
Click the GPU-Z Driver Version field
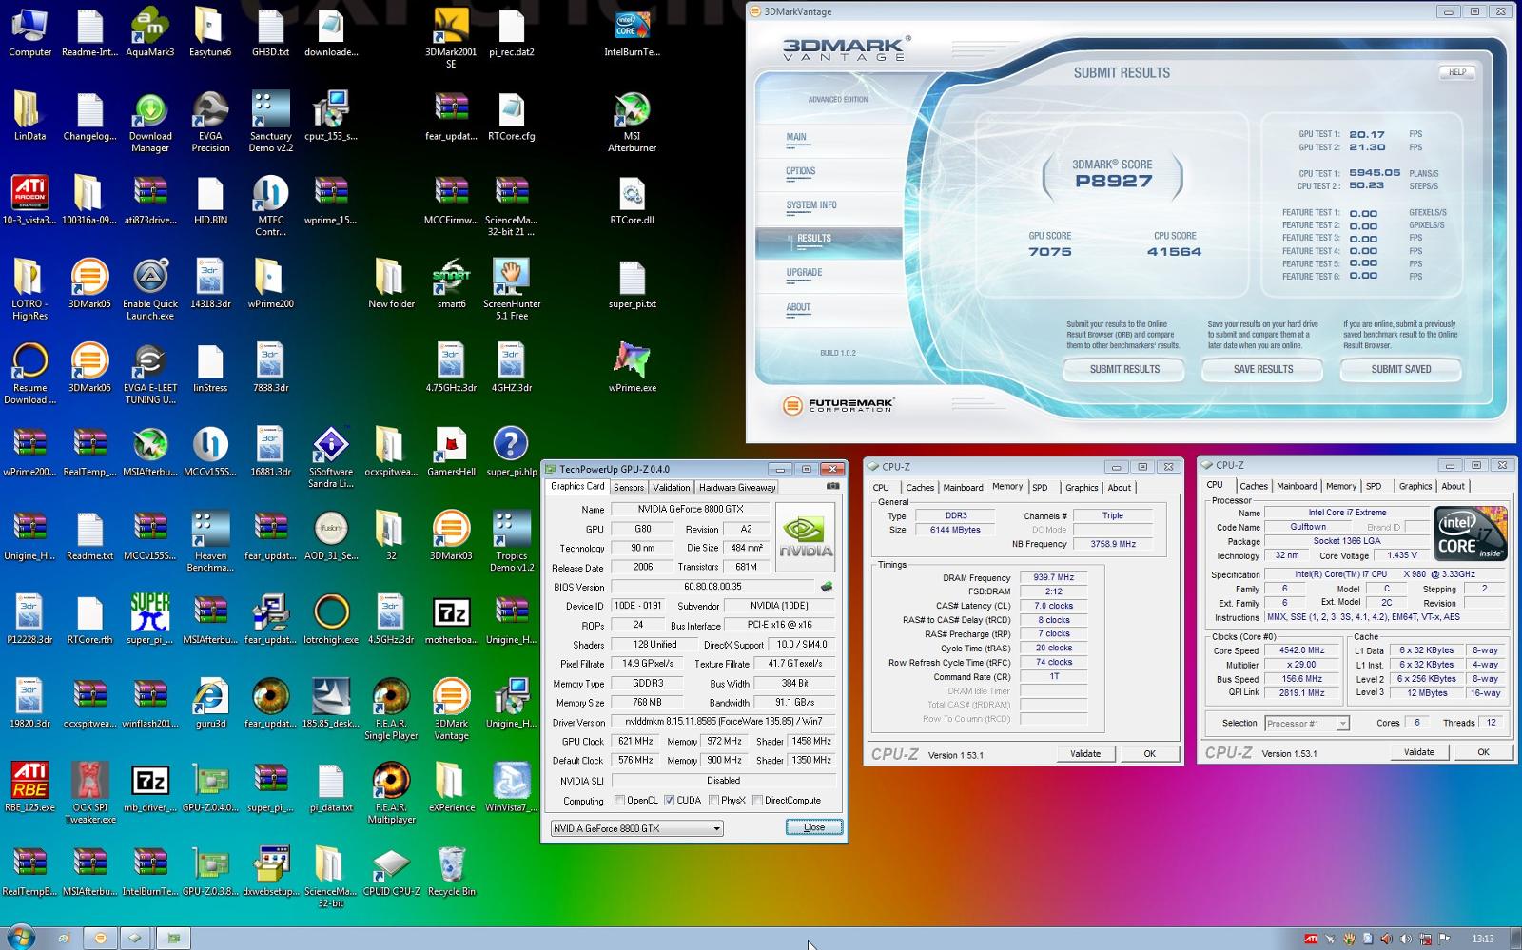pyautogui.click(x=723, y=722)
